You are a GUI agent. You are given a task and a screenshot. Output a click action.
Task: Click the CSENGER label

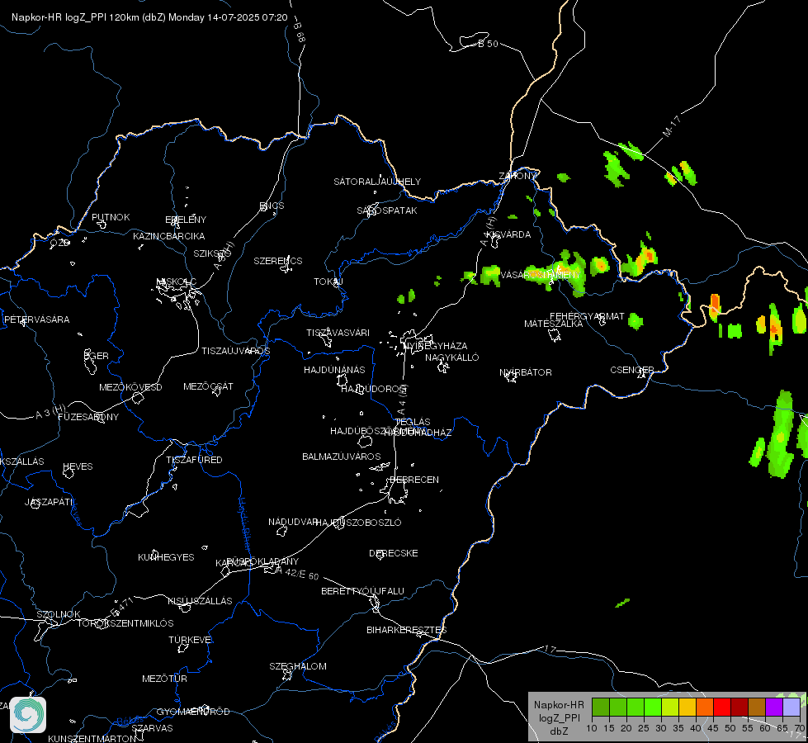coord(631,370)
